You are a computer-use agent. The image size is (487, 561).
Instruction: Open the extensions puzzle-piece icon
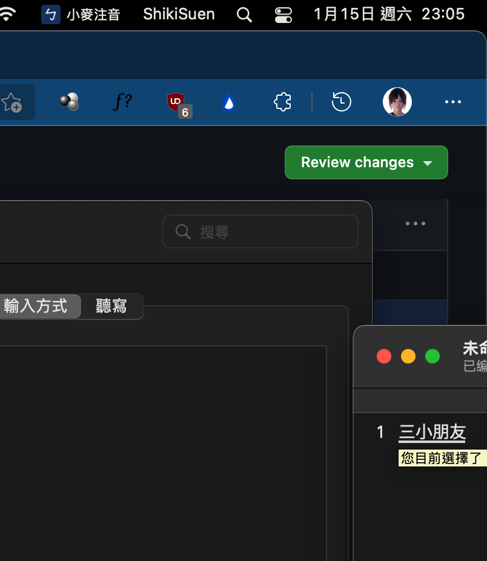282,102
